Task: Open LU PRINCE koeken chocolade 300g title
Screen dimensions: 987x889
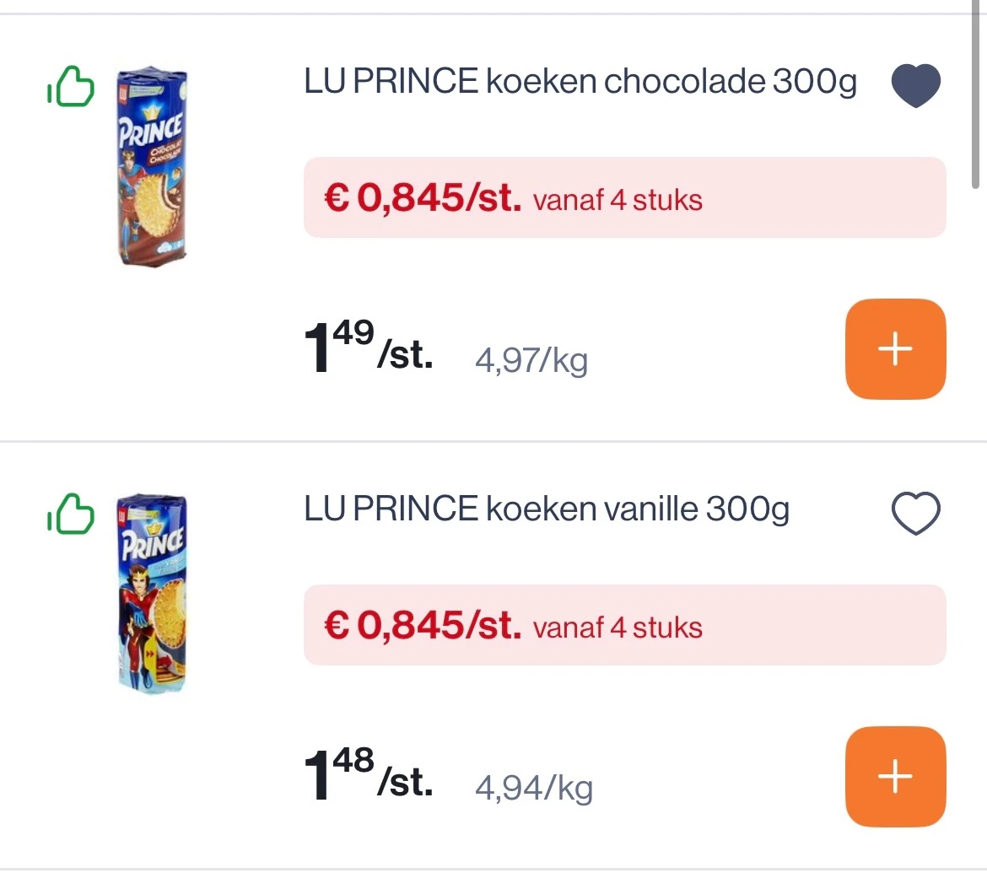Action: [x=580, y=82]
